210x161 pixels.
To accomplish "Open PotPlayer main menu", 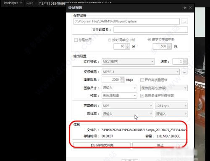I will coord(13,3).
